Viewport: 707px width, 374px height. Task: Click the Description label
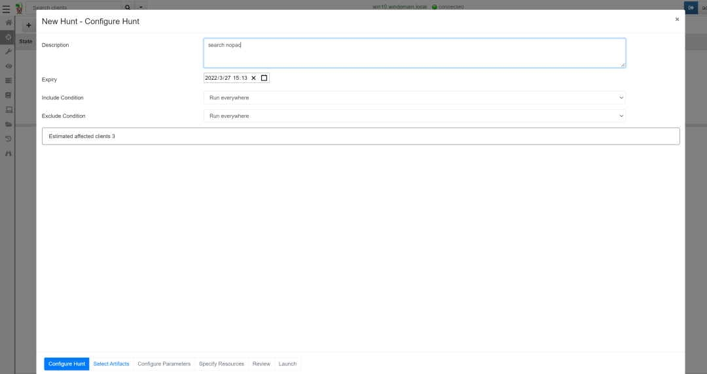(56, 45)
